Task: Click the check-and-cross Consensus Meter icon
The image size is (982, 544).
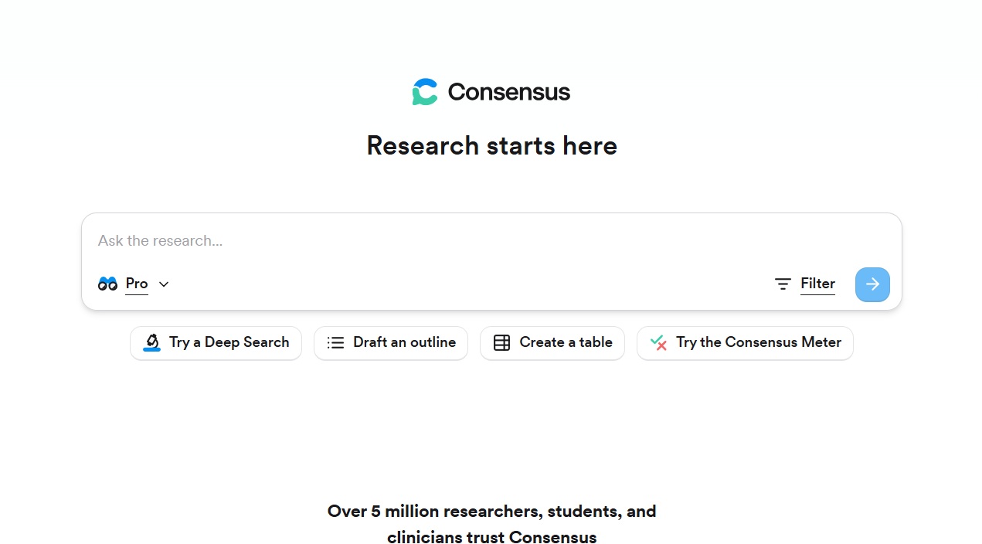Action: point(658,342)
